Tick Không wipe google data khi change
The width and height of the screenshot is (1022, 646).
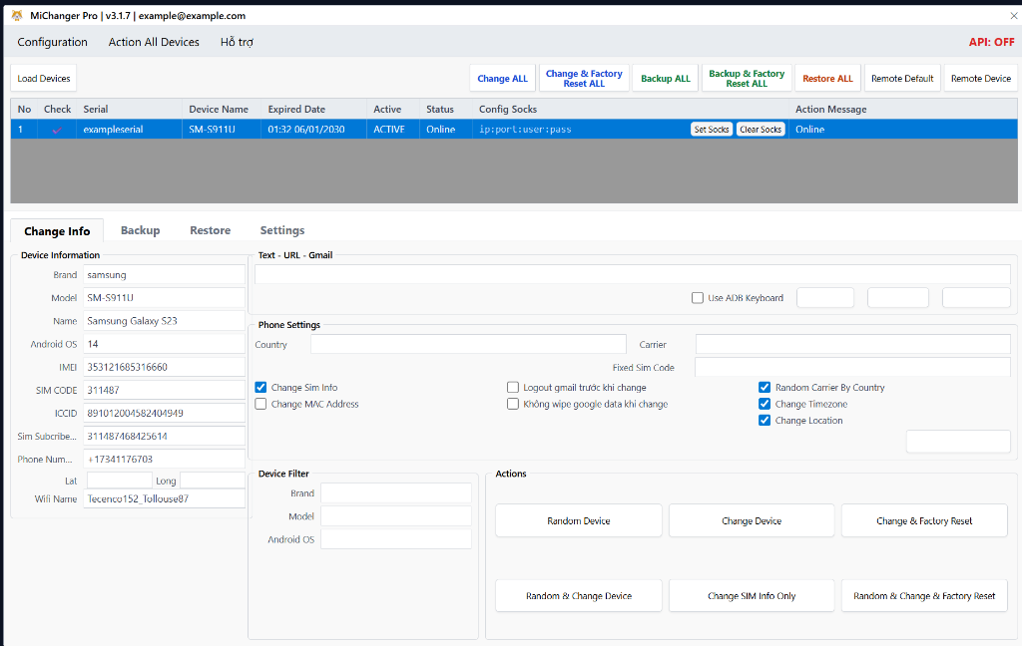click(x=513, y=404)
